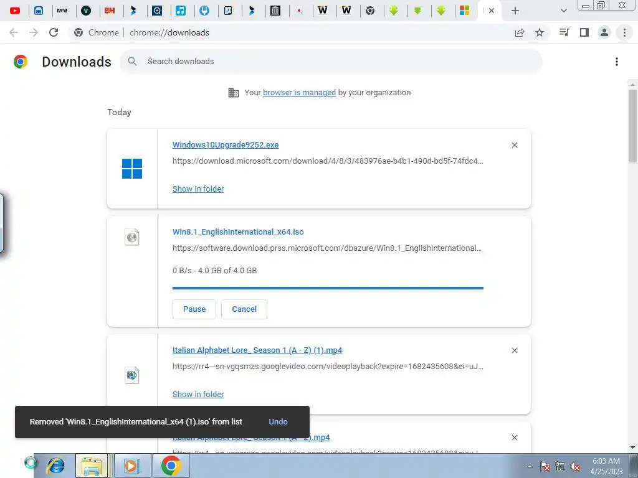The image size is (638, 478).
Task: Click the page vertical scrollbar thumb
Action: point(632,126)
